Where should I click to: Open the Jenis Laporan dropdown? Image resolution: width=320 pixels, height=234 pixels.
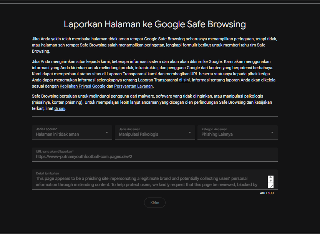coord(72,132)
